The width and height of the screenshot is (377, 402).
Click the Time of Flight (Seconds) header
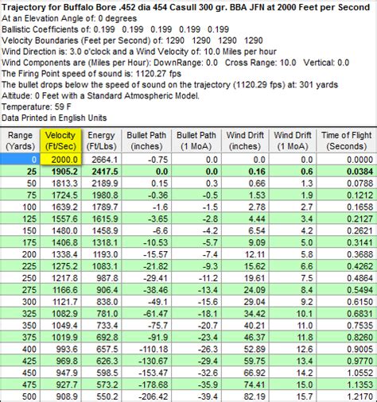[x=347, y=141]
